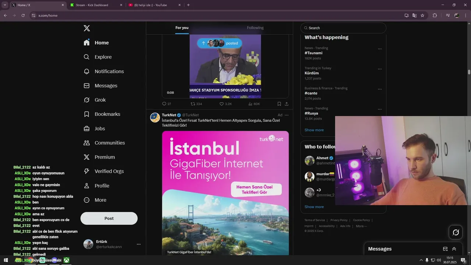Open the Kürdüm trending topic
471x265 pixels.
coord(312,73)
